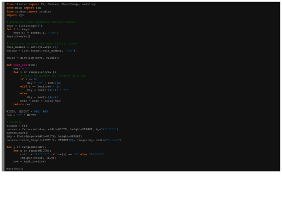Click the 'for i in keys:' line

click(18, 29)
